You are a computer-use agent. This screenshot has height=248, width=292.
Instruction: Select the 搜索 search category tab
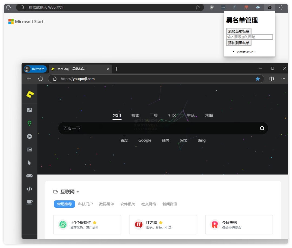point(135,115)
